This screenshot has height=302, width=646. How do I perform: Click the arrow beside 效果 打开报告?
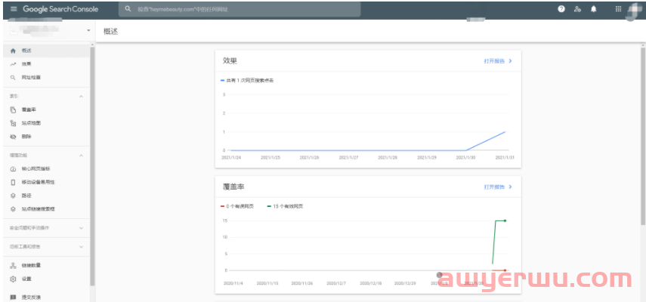[x=511, y=61]
